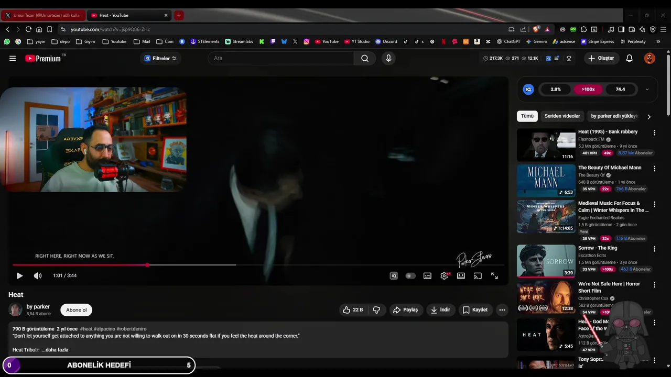This screenshot has height=377, width=671.
Task: Open the YouTube hamburger guide menu
Action: (13, 58)
